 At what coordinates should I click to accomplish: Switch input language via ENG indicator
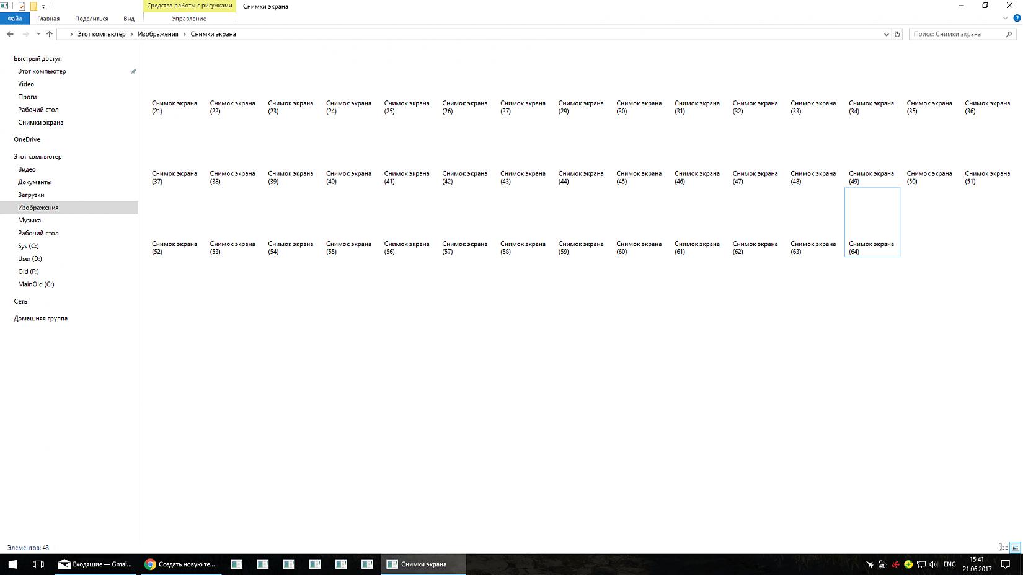pyautogui.click(x=949, y=564)
